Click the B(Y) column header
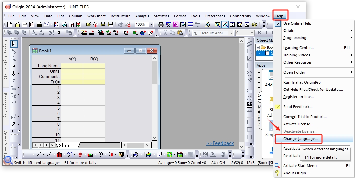Viewport: 357px width, 179px height. coord(94,59)
